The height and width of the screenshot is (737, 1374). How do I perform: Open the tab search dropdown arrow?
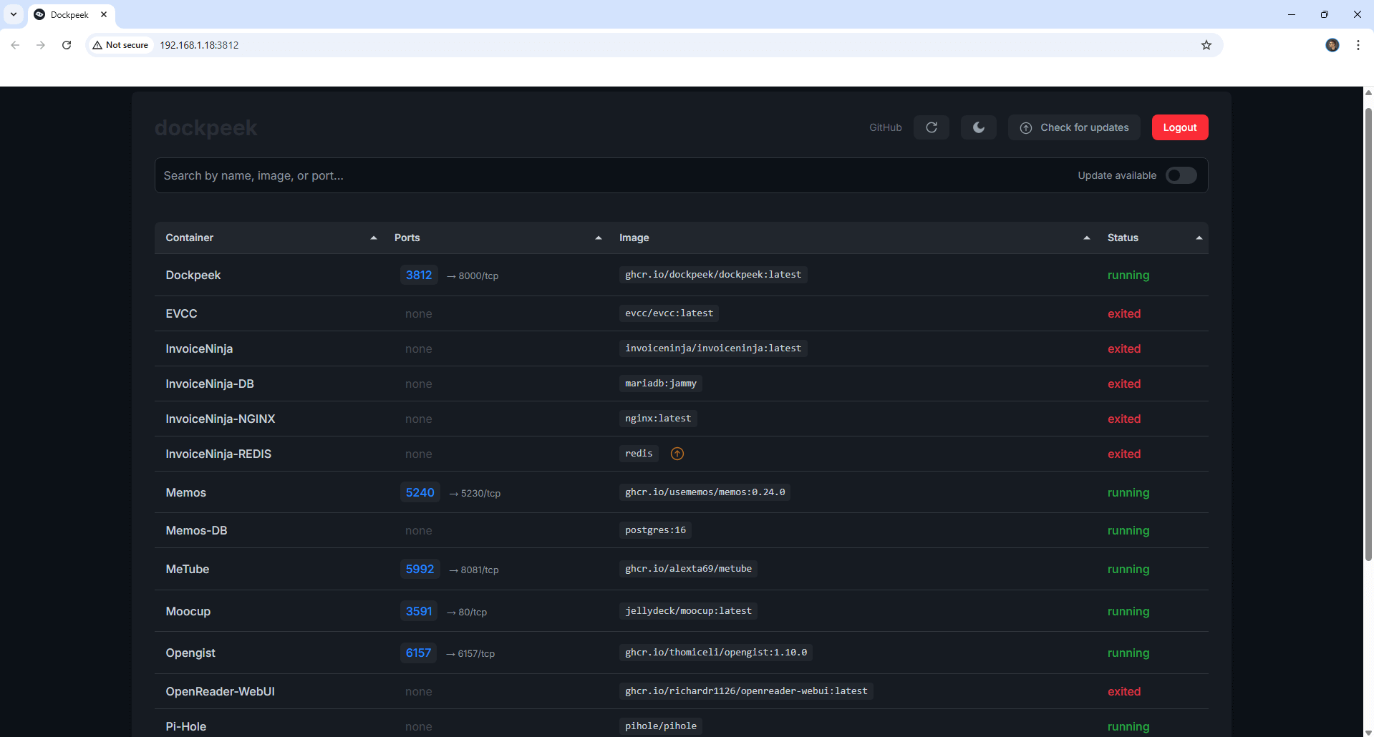[14, 14]
